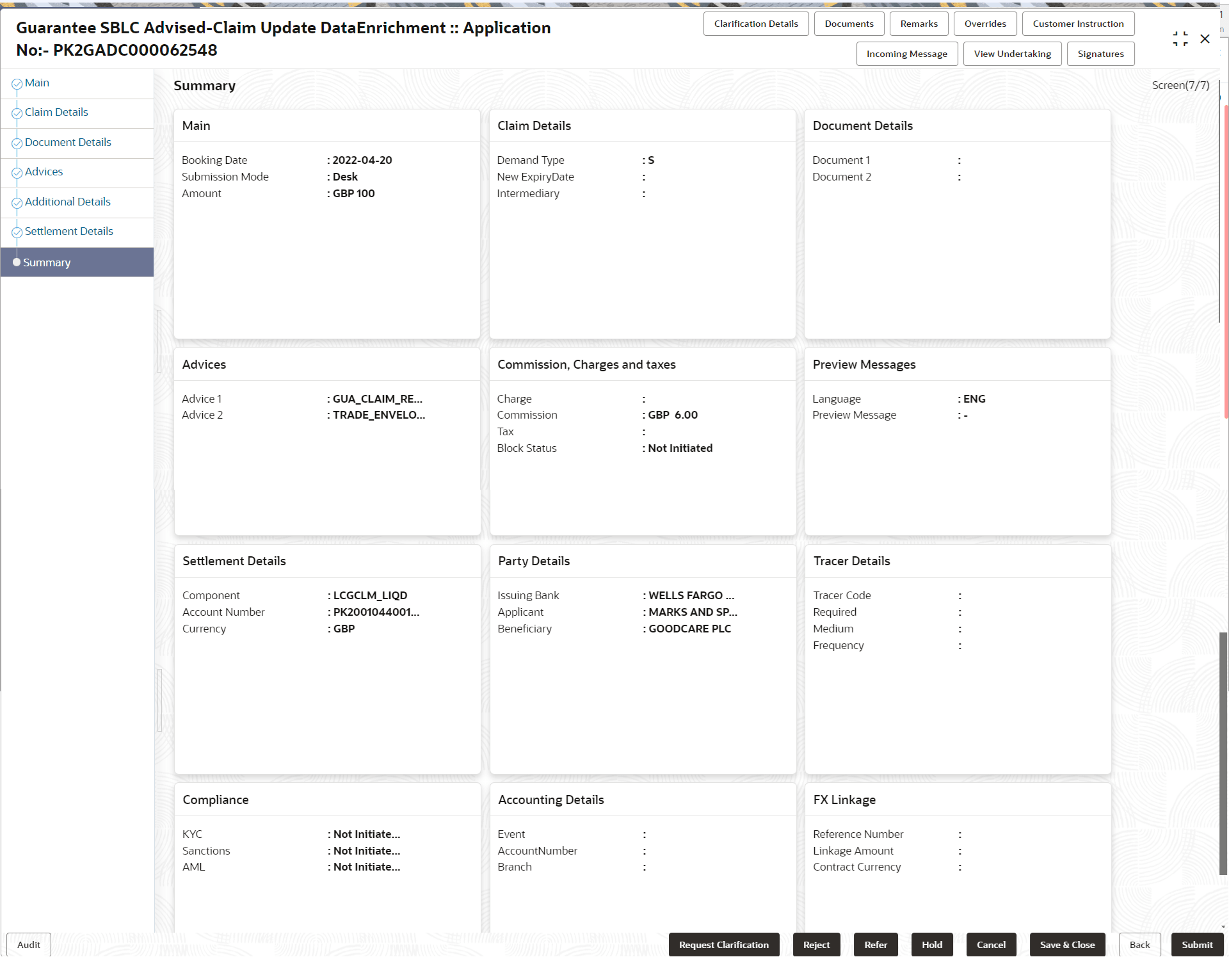Click the Overrides button
Viewport: 1229px width, 957px height.
pyautogui.click(x=984, y=24)
